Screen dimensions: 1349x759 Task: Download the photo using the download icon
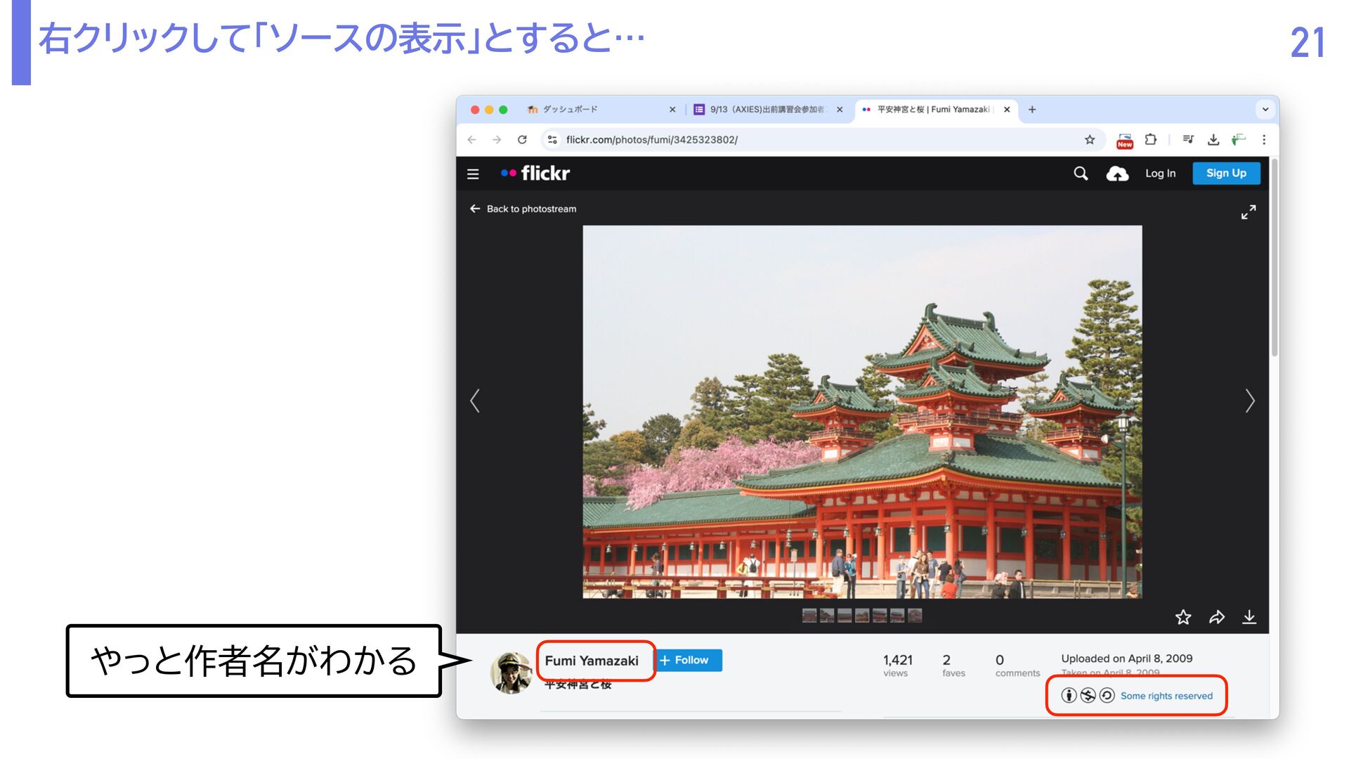1249,617
